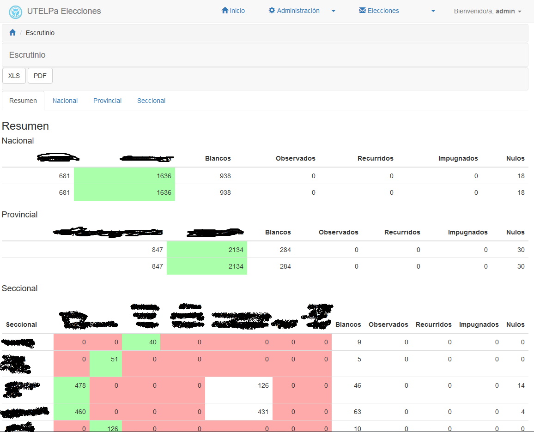Screen dimensions: 534x432
Task: Select the green cell showing 478
Action: (x=72, y=385)
